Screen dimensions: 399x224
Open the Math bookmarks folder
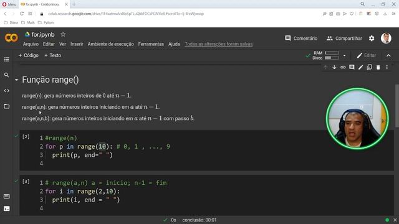[x=27, y=22]
